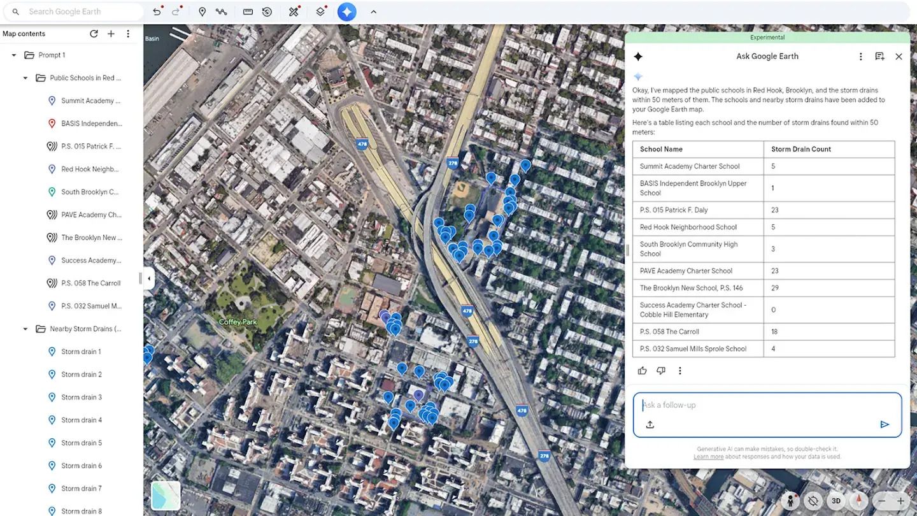Image resolution: width=917 pixels, height=516 pixels.
Task: Click the undo arrow in toolbar
Action: (157, 11)
